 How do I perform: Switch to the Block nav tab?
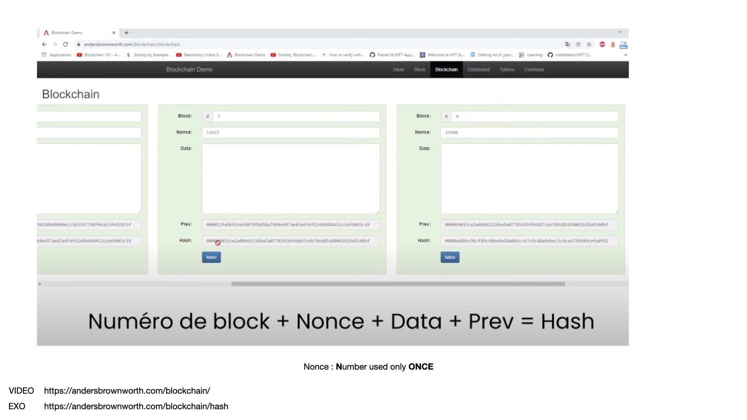pos(419,70)
